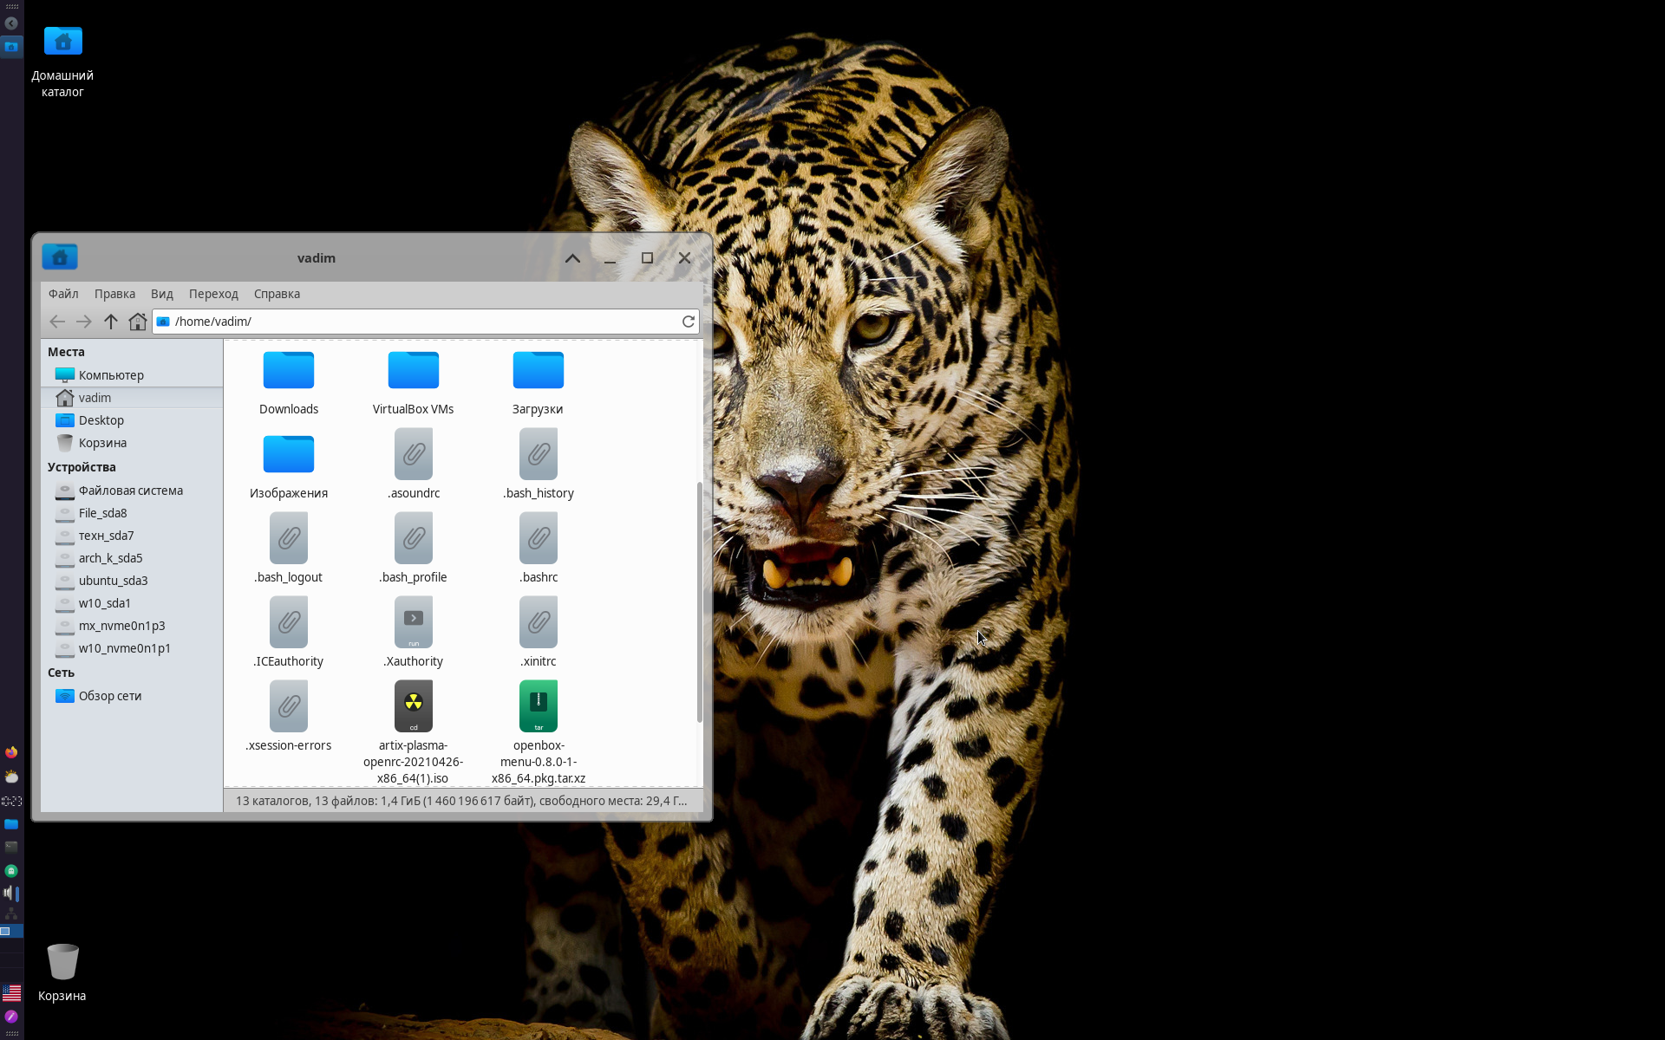Click the home directory toolbar icon
The width and height of the screenshot is (1665, 1040).
coord(137,322)
